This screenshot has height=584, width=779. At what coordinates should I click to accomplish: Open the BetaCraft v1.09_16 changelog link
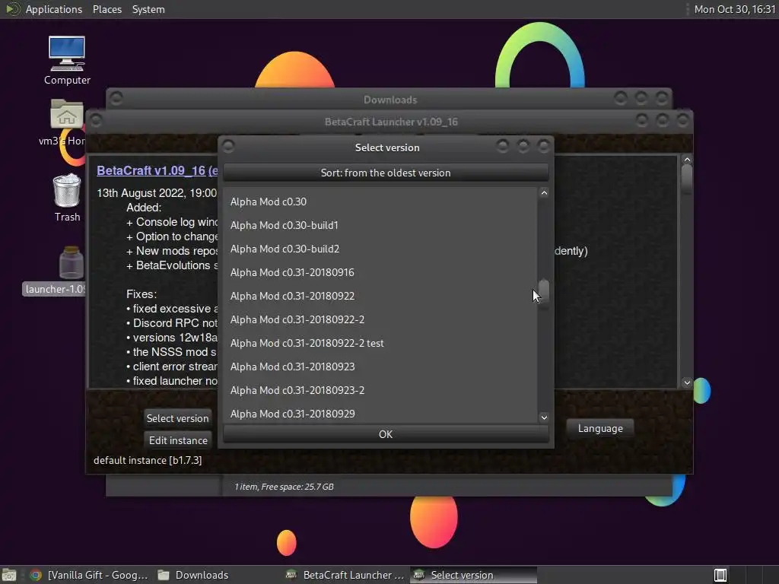(157, 170)
